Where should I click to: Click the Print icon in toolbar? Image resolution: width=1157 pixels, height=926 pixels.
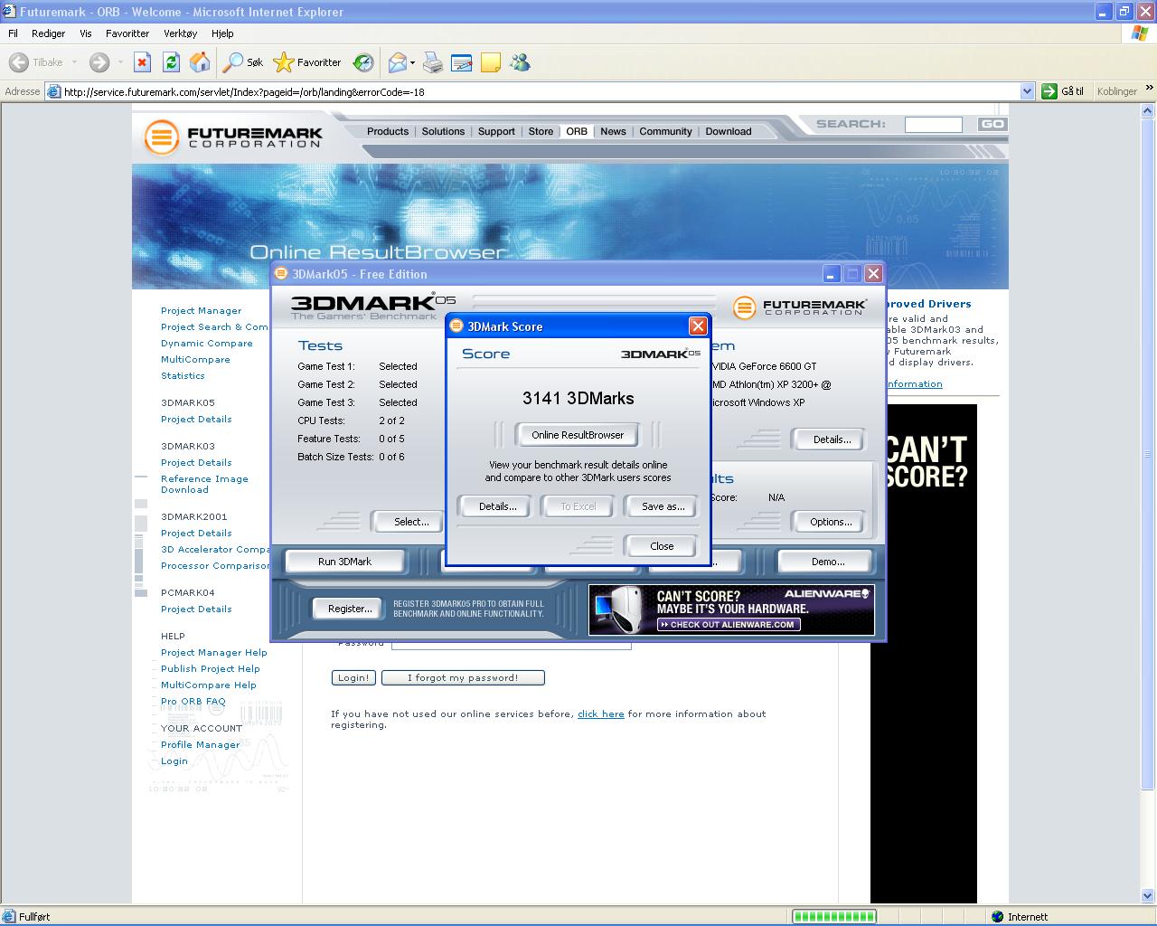pos(433,62)
